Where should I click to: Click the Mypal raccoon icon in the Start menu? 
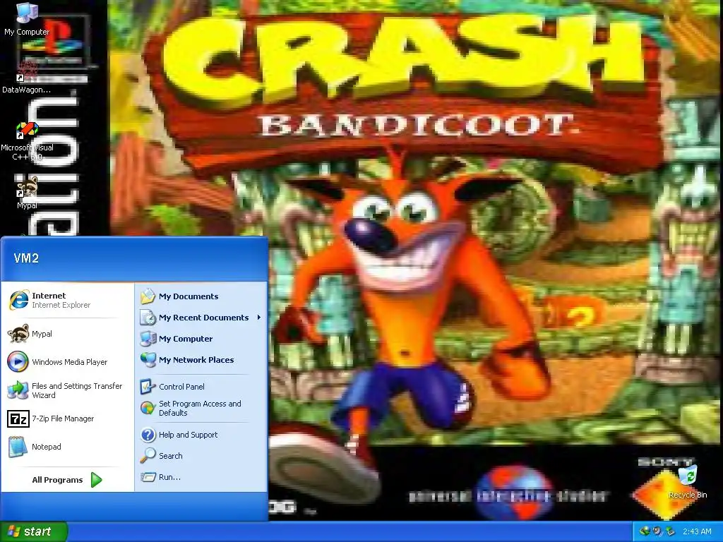point(18,334)
